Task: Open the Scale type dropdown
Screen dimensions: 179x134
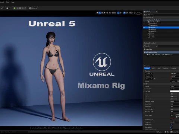Action: pyautogui.click(x=149, y=79)
